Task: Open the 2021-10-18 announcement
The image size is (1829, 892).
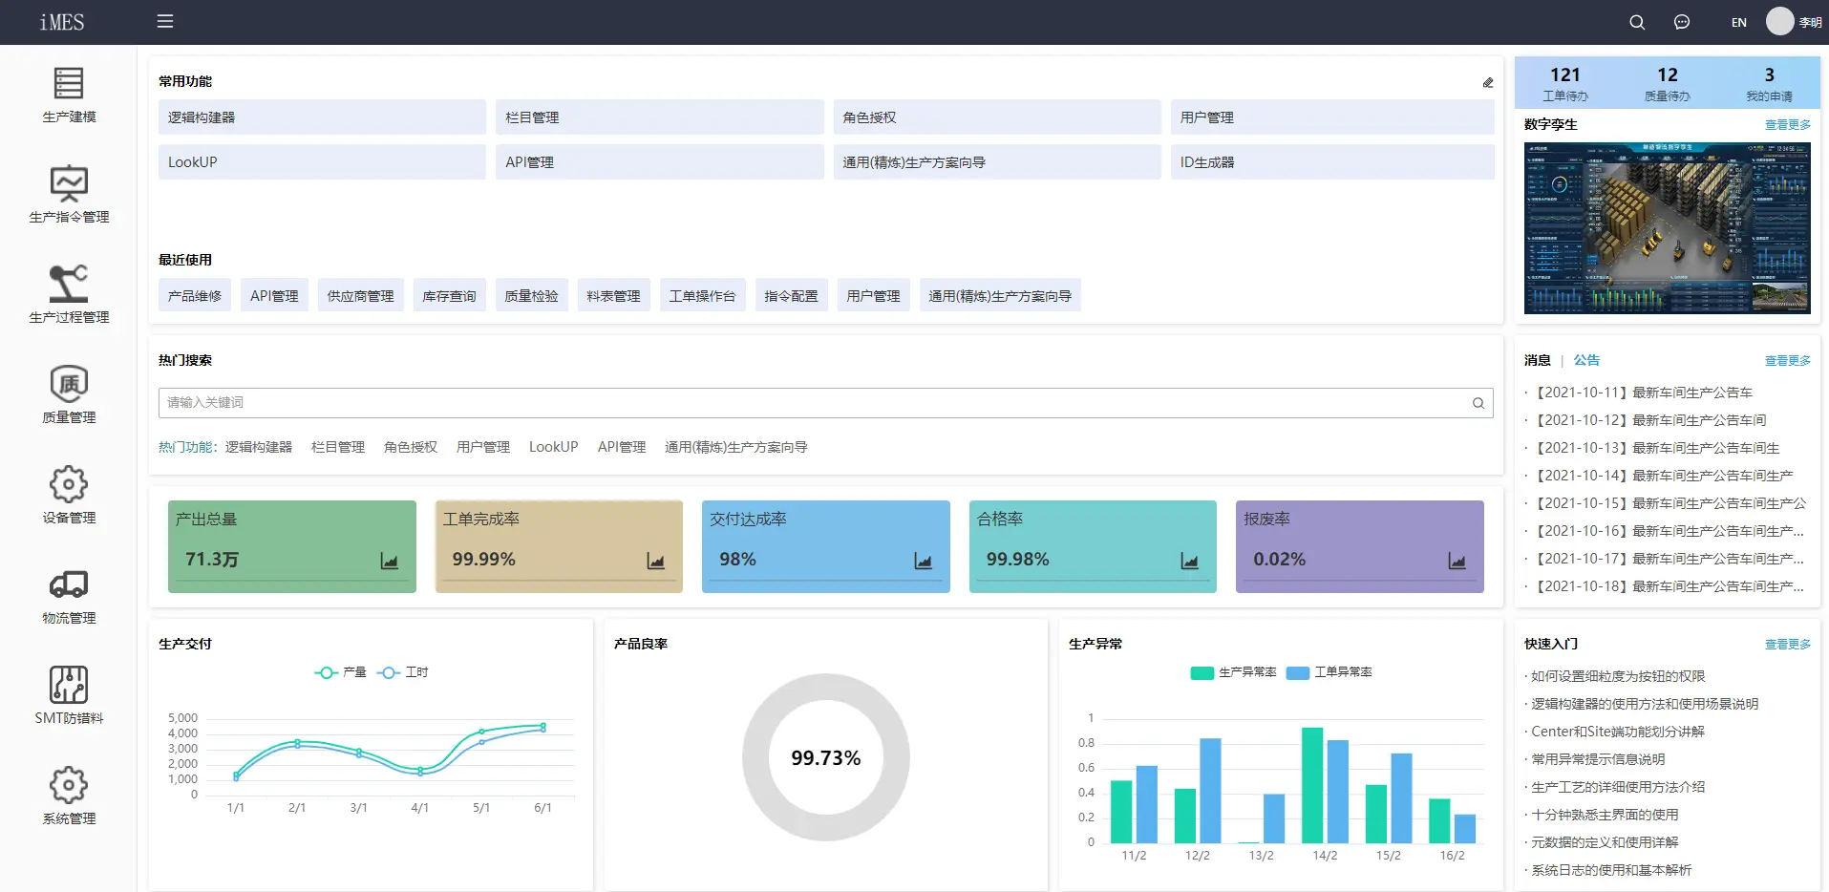Action: 1667,586
